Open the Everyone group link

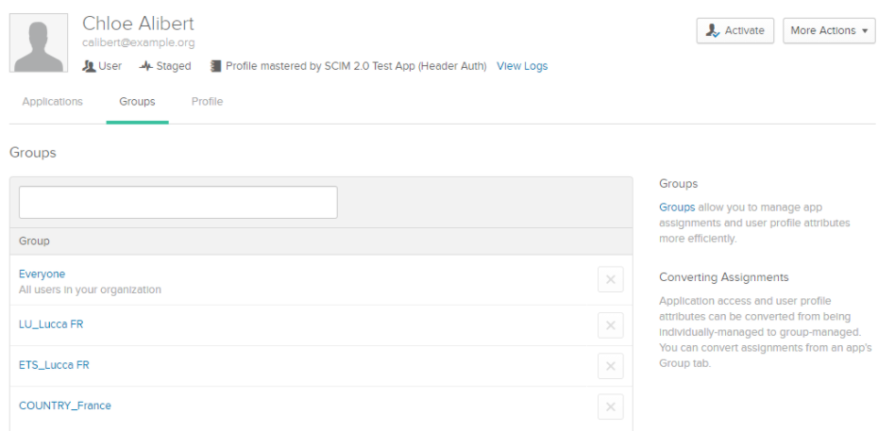[42, 274]
